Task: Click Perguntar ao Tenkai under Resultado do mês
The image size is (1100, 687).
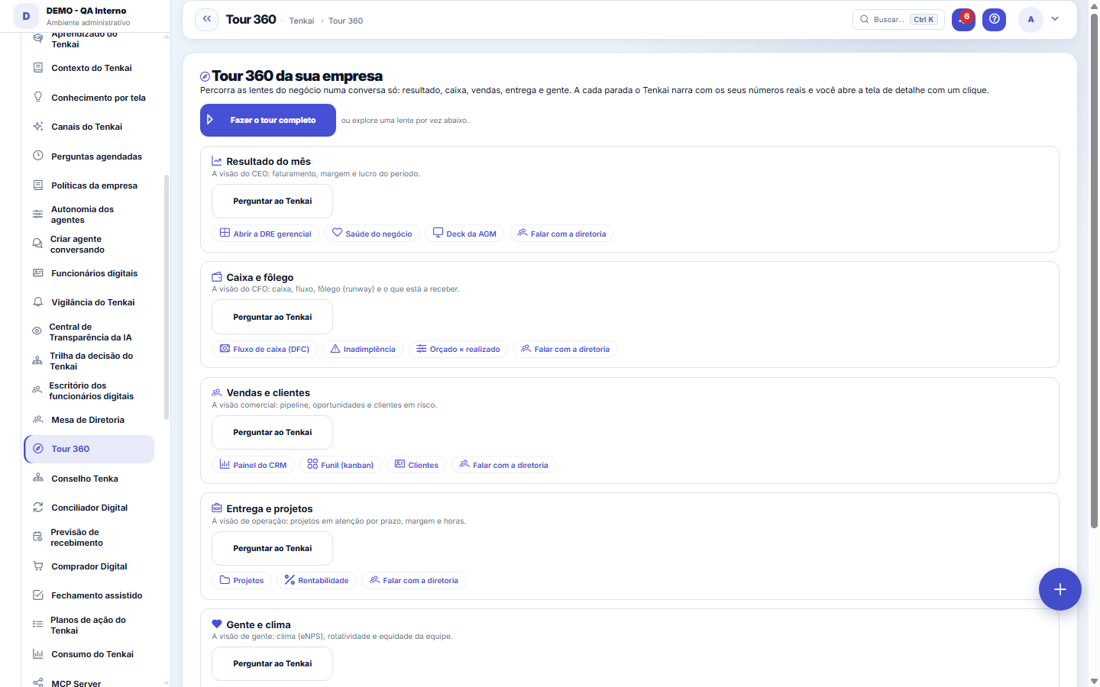Action: point(272,202)
